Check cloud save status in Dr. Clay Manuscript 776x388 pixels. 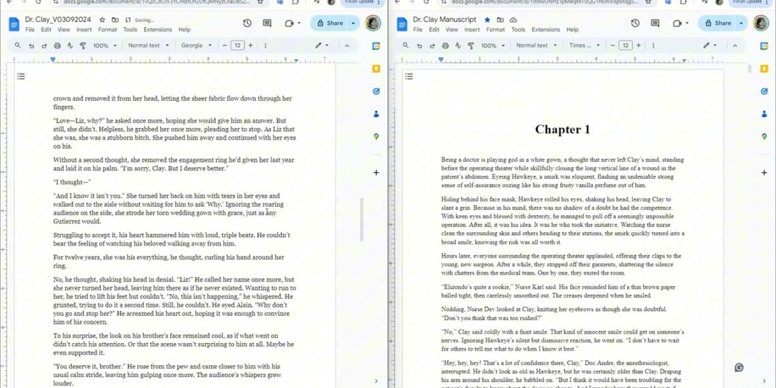(513, 20)
